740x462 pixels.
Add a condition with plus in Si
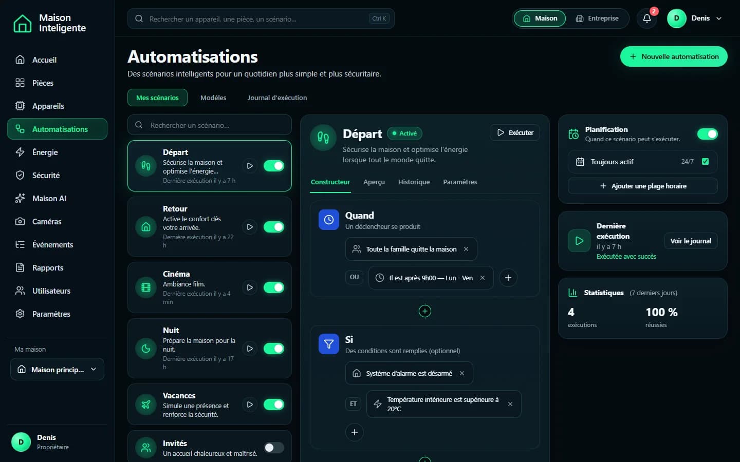[355, 432]
